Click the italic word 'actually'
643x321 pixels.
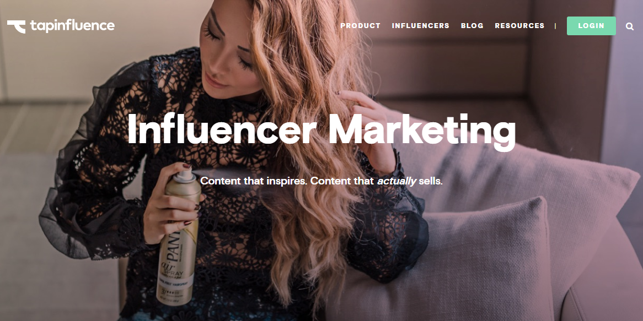tap(396, 181)
